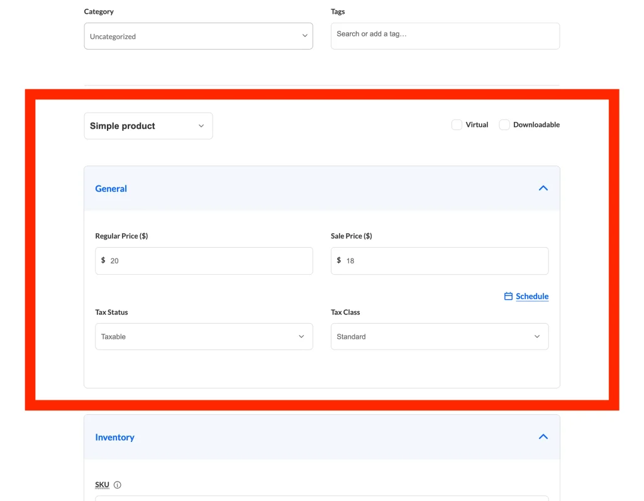This screenshot has height=501, width=644.
Task: Collapse the Inventory section chevron
Action: pyautogui.click(x=543, y=437)
